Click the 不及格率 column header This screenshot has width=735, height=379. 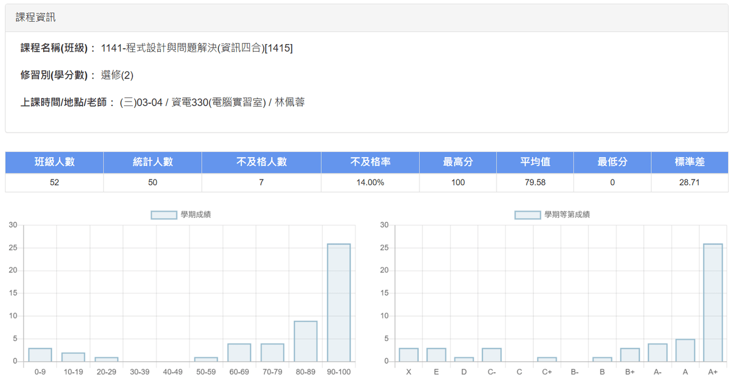371,162
